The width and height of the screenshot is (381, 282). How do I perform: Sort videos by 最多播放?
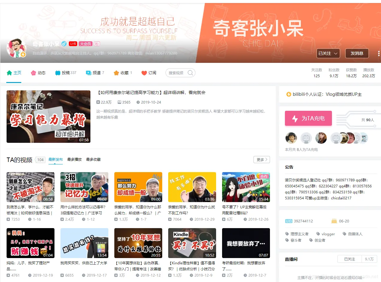[x=74, y=160]
